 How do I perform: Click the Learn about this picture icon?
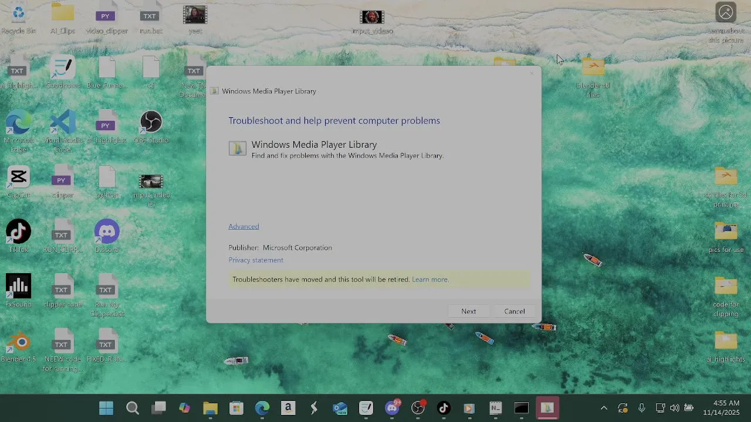726,23
